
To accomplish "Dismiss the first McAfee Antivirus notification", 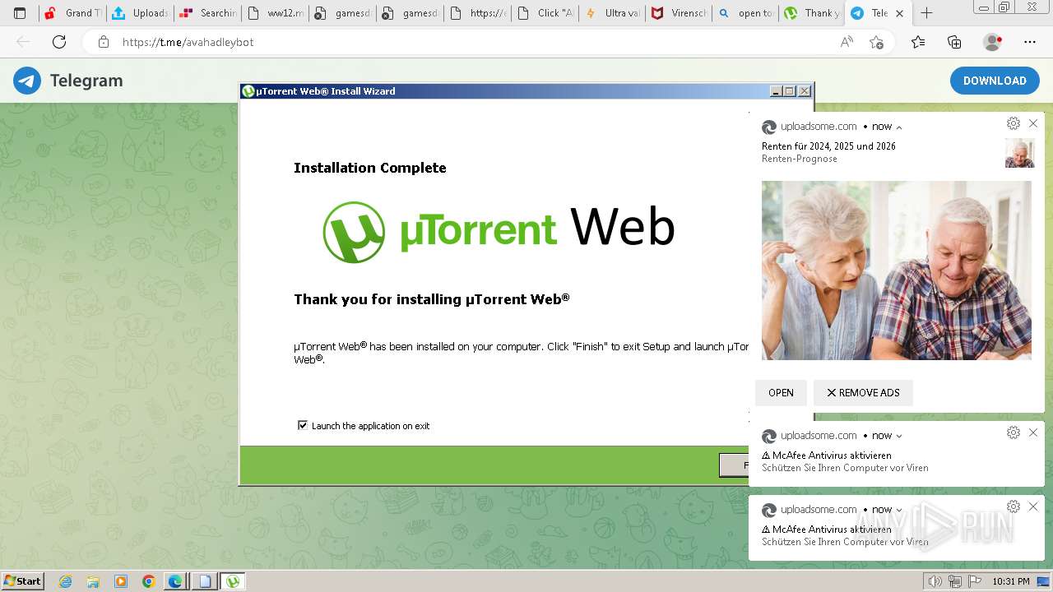I will tap(1033, 432).
